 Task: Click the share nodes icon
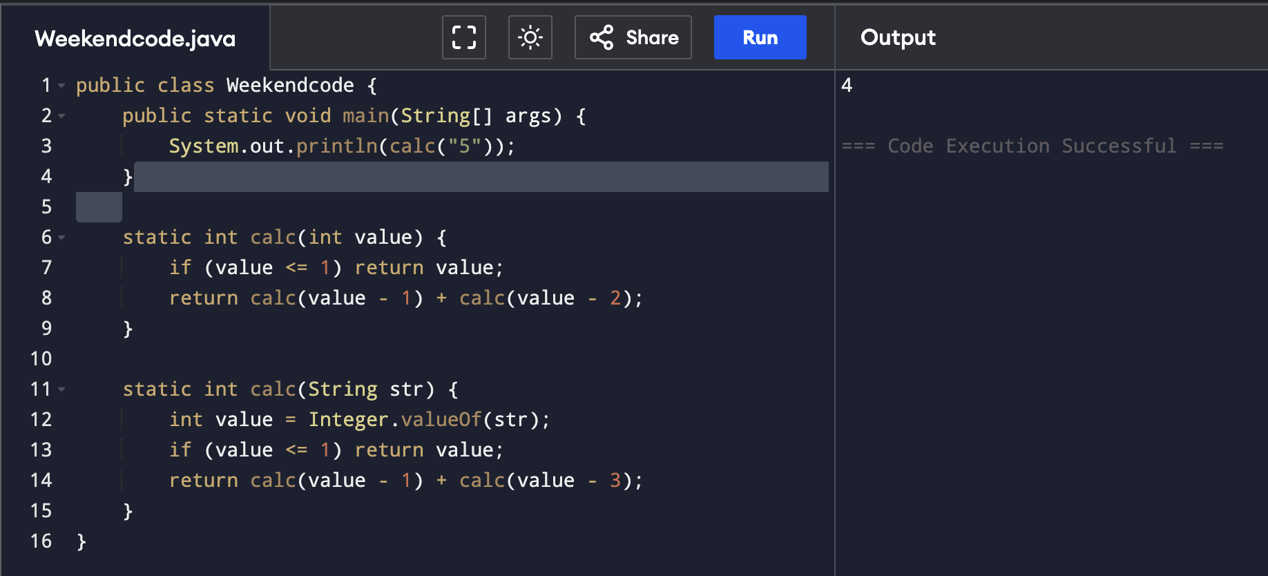(602, 37)
